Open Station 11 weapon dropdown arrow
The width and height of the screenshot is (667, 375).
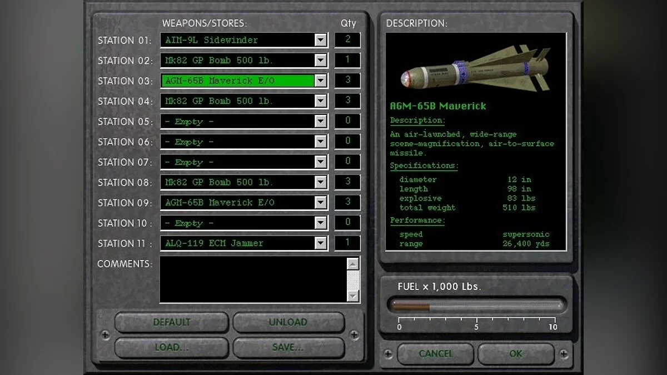pos(321,243)
